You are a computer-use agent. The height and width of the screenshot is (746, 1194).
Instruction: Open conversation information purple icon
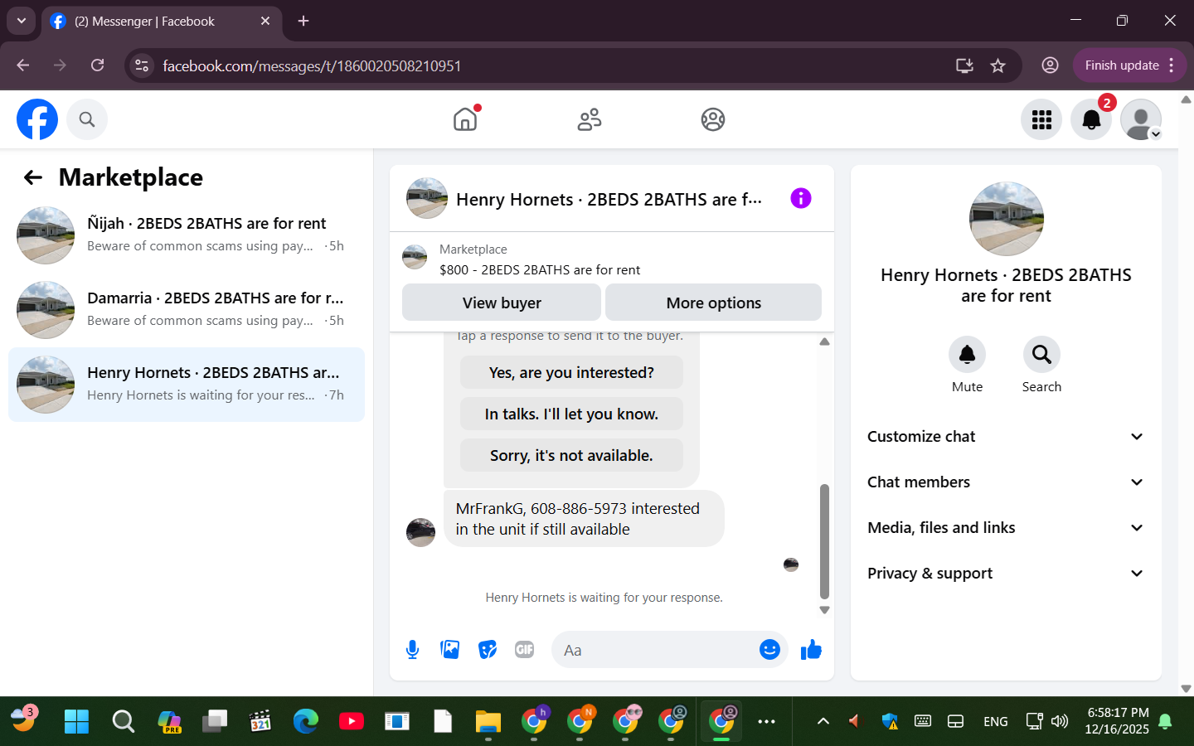[801, 198]
